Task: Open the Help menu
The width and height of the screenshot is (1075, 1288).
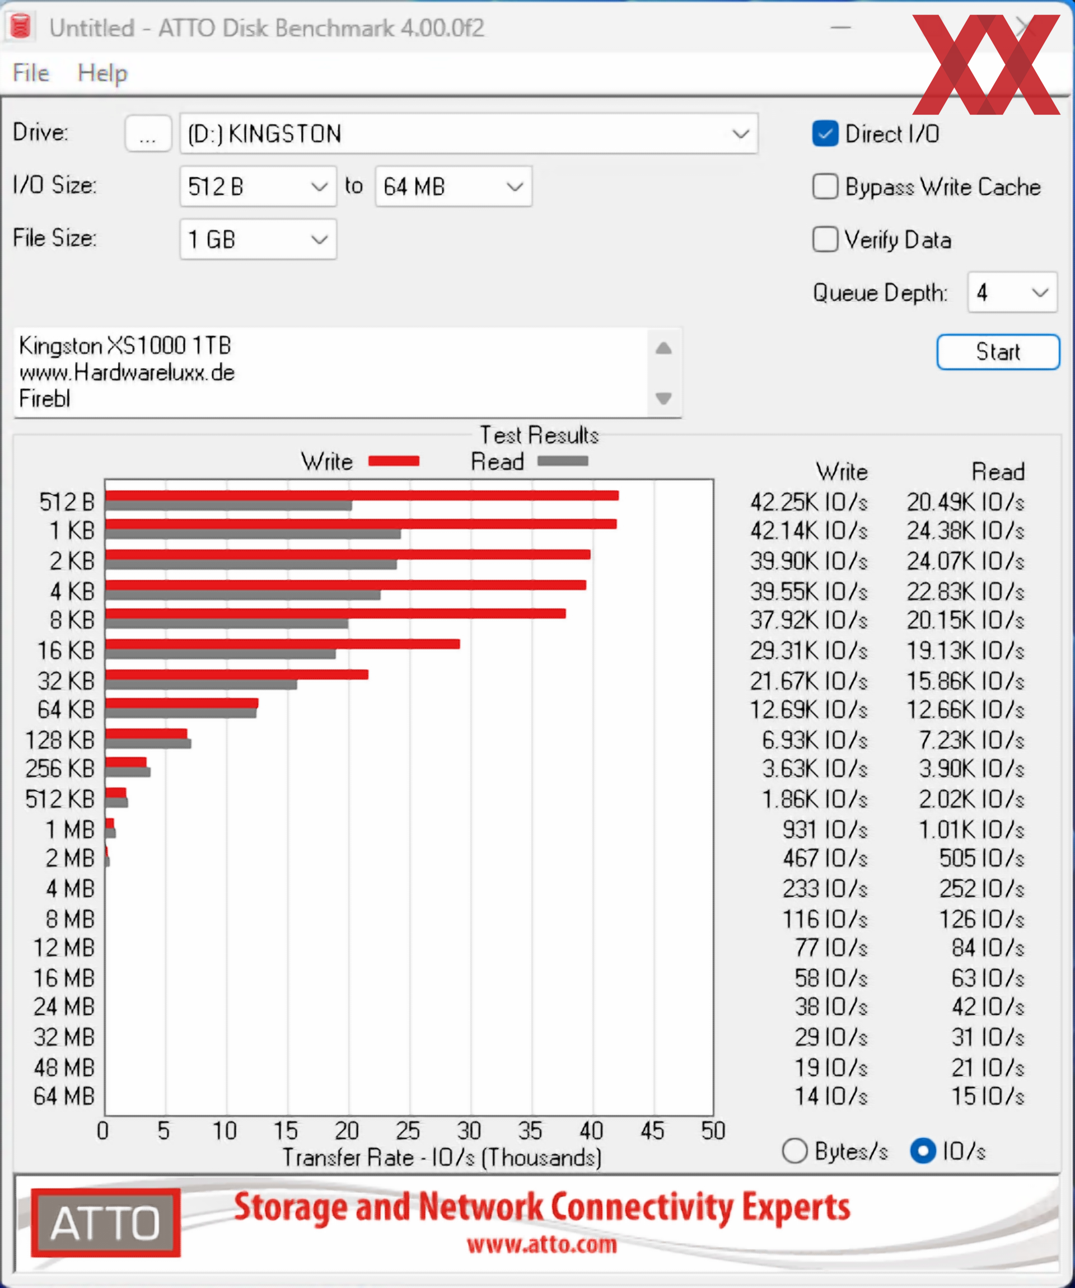Action: tap(102, 73)
